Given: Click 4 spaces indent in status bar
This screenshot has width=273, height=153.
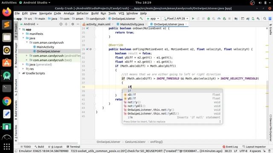Looking at the screenshot, I should click(x=256, y=151).
